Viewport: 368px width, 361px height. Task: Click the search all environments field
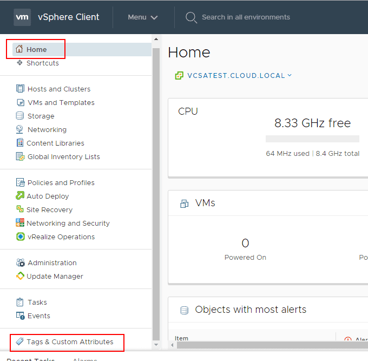pyautogui.click(x=246, y=17)
